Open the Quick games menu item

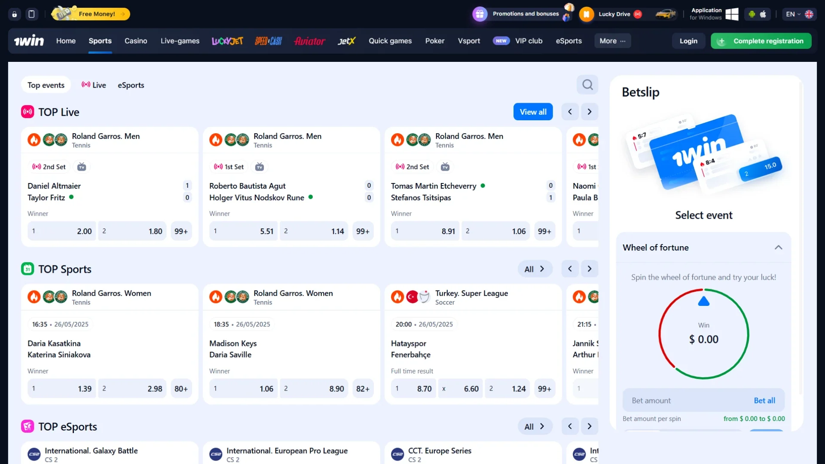click(x=390, y=41)
